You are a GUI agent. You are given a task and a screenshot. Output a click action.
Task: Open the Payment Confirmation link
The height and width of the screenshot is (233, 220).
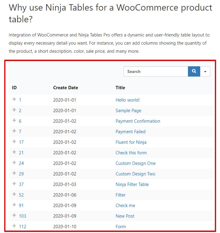(x=138, y=121)
